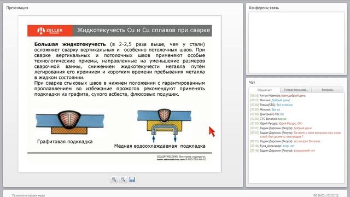Click the left magnifier zoom icon under slide
This screenshot has width=350, height=197.
point(114,179)
